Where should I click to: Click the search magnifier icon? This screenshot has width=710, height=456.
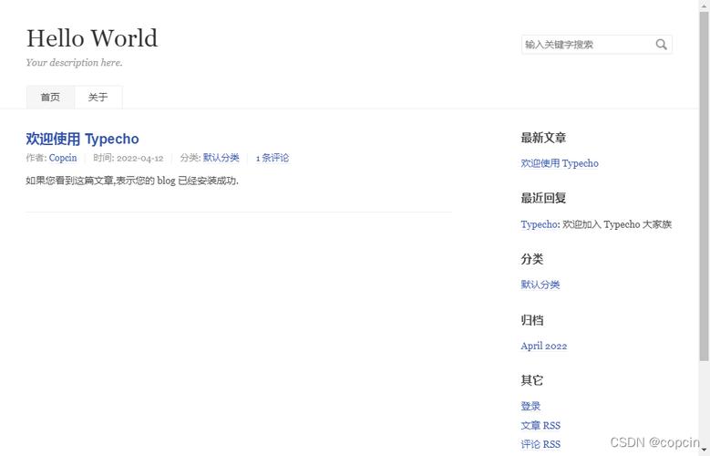click(x=661, y=45)
